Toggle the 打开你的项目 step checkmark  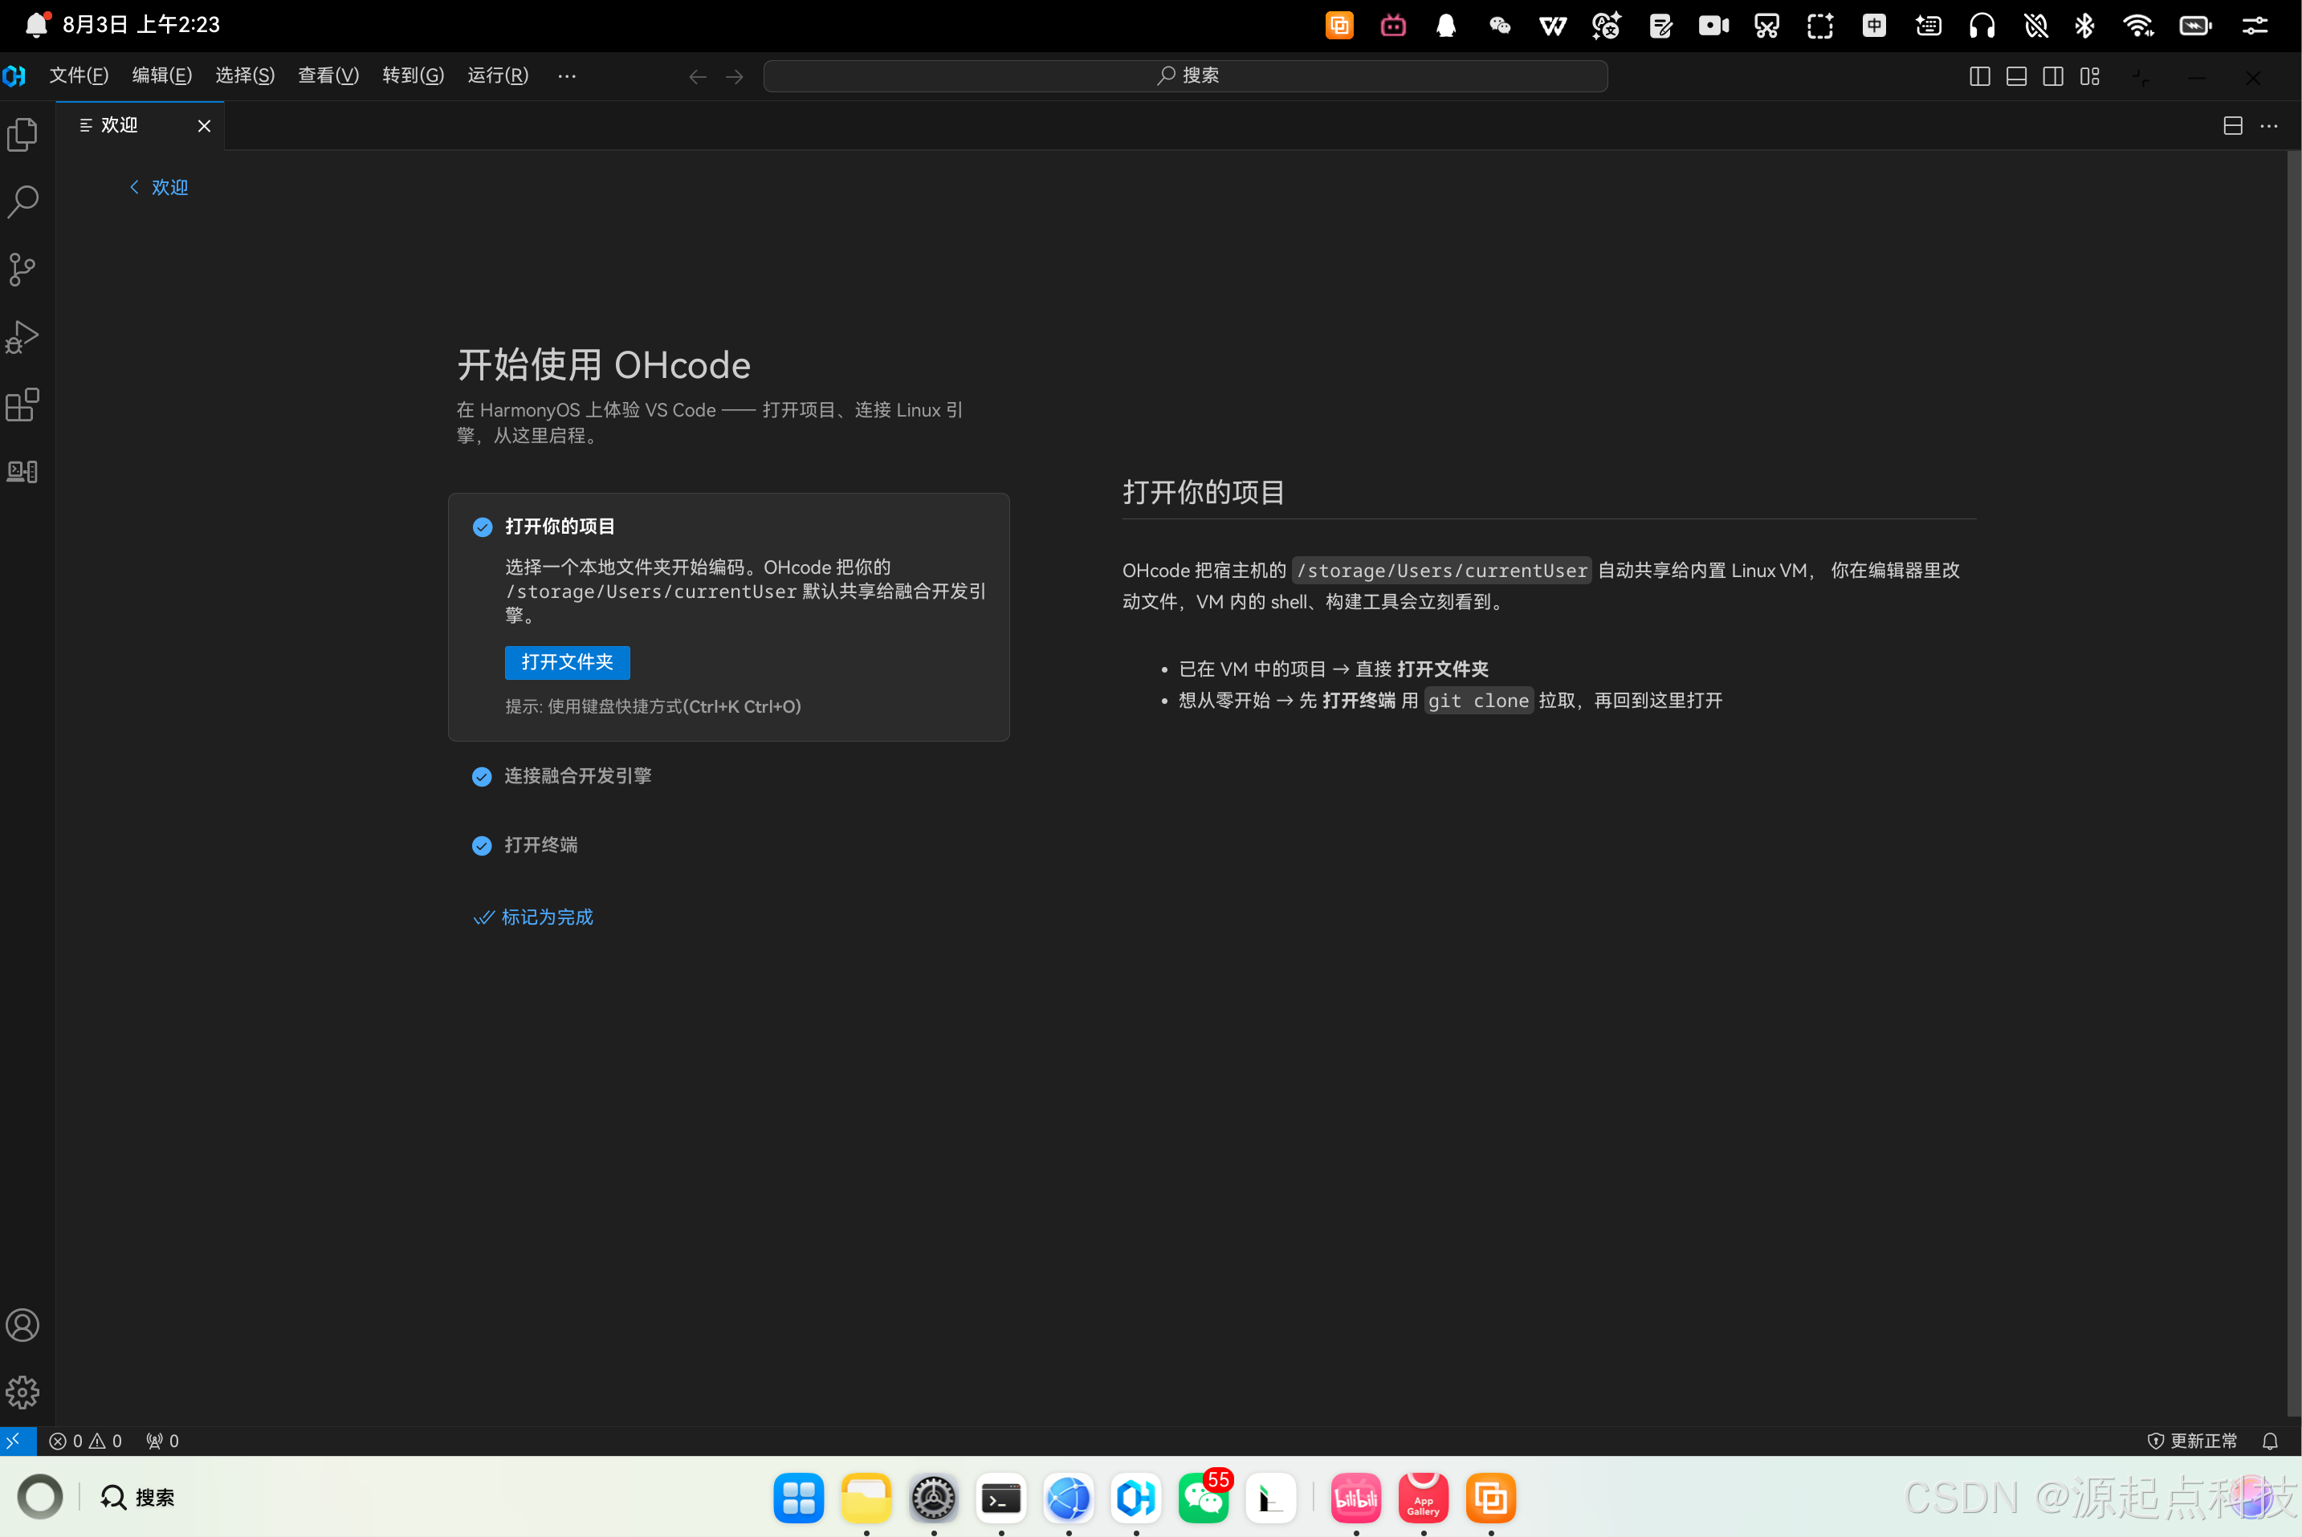pos(483,527)
